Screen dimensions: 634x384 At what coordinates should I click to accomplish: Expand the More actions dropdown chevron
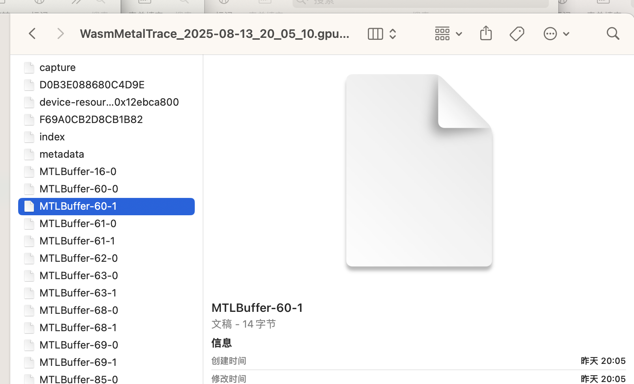tap(566, 34)
